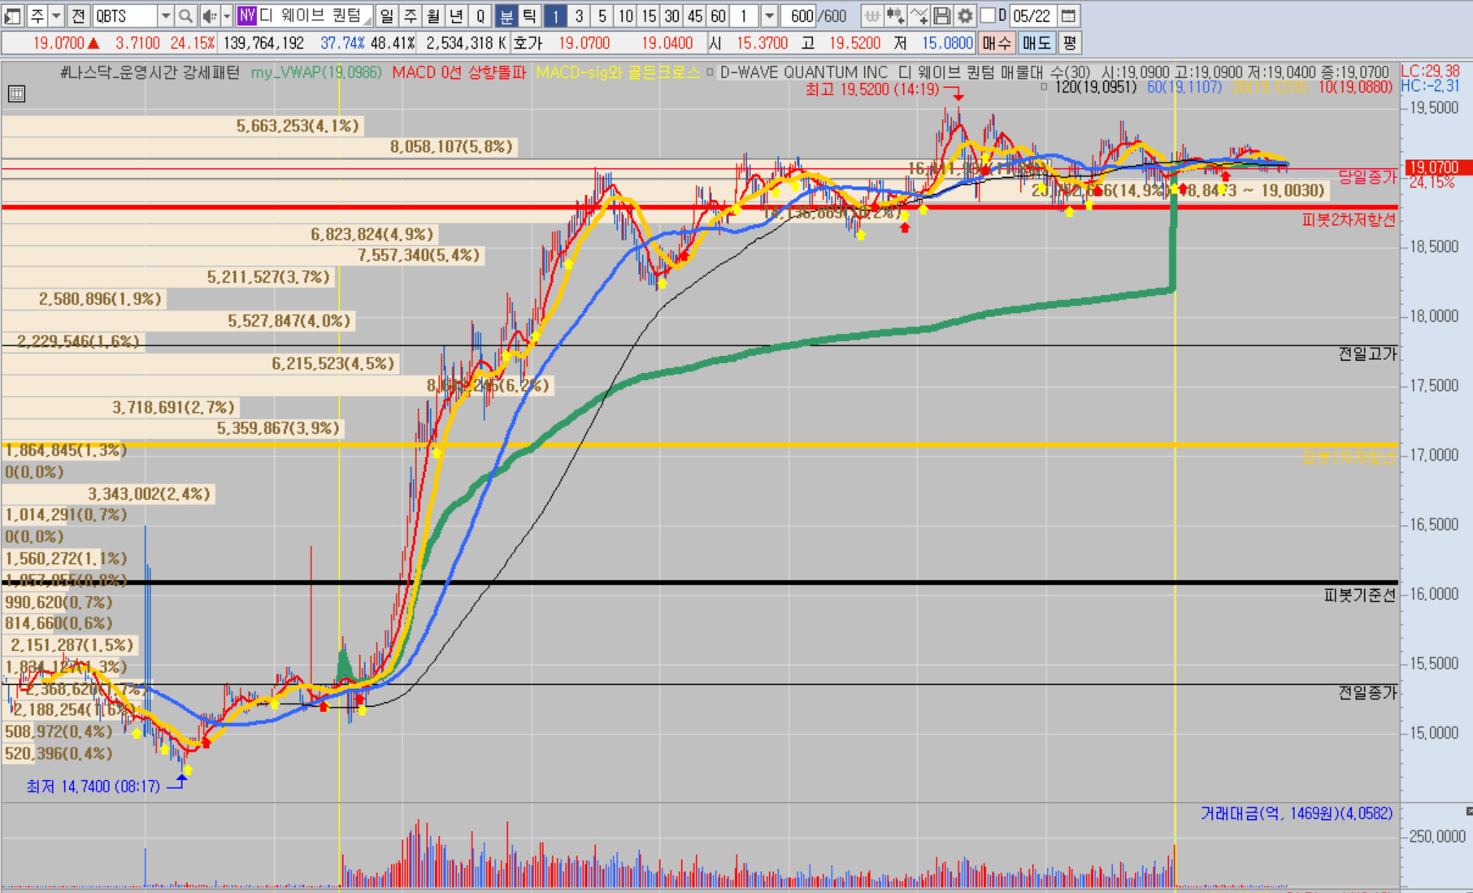This screenshot has height=893, width=1473.
Task: Click the 매도 sell button
Action: [x=1036, y=42]
